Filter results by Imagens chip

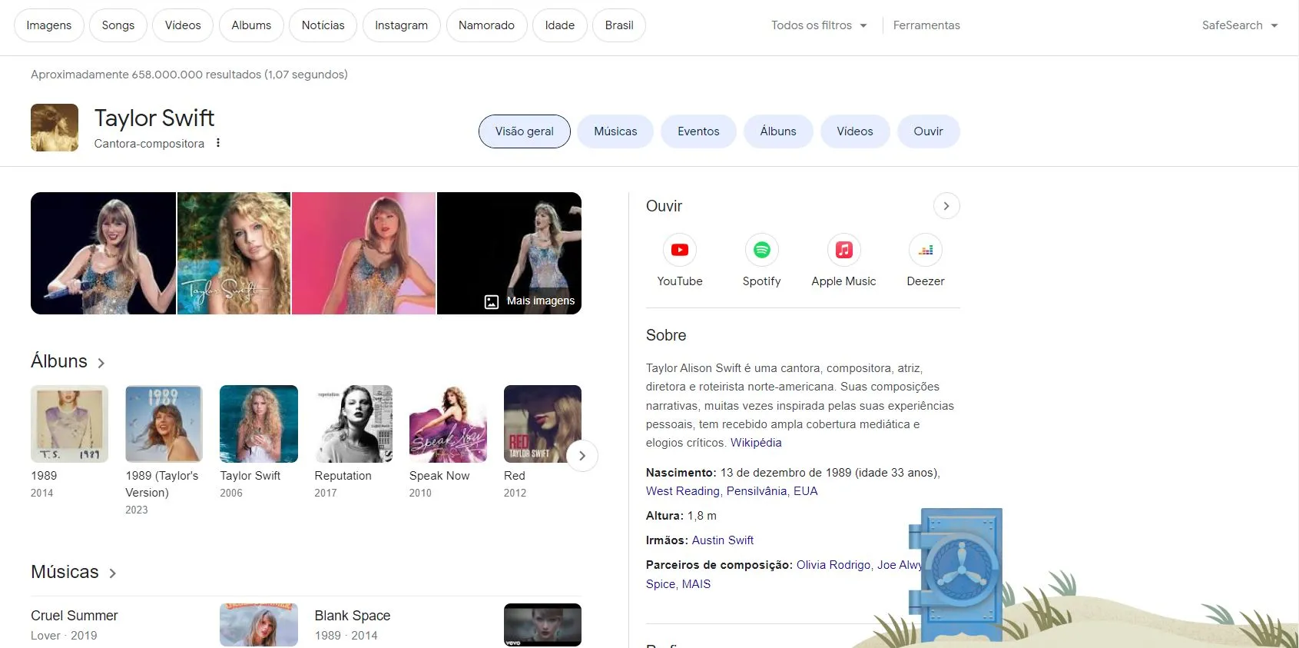click(x=49, y=25)
